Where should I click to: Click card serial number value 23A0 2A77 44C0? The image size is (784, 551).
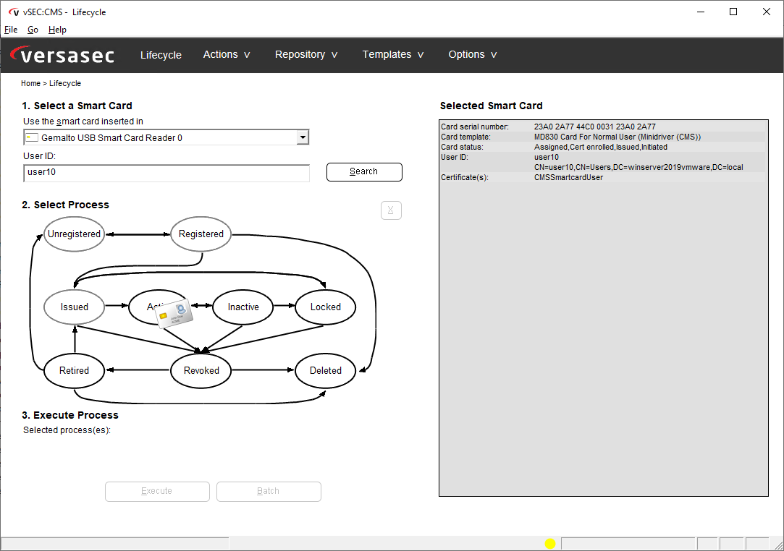594,127
